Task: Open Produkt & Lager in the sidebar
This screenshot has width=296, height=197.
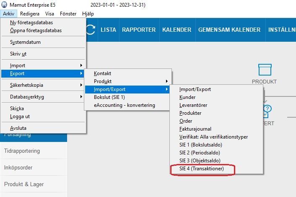Action: coord(34,184)
